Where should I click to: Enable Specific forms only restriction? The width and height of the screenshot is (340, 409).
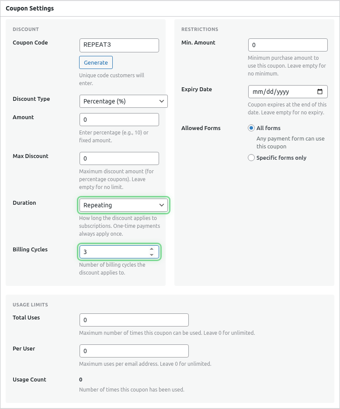click(251, 158)
